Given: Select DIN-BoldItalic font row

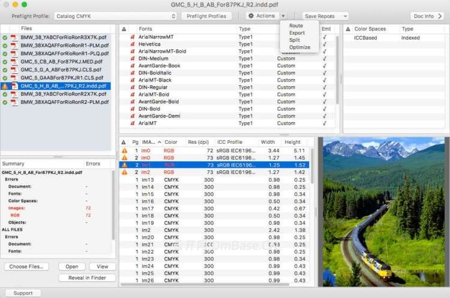Looking at the screenshot, I should 227,73.
